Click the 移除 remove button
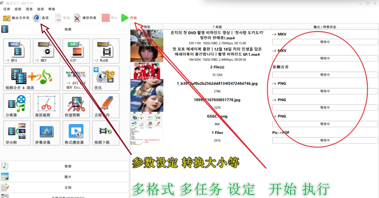 click(x=62, y=18)
